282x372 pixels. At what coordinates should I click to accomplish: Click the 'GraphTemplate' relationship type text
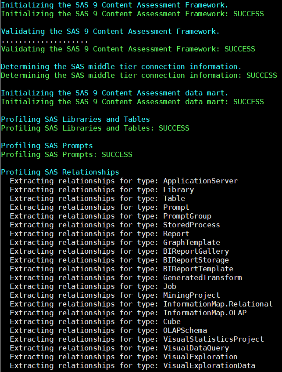point(192,242)
